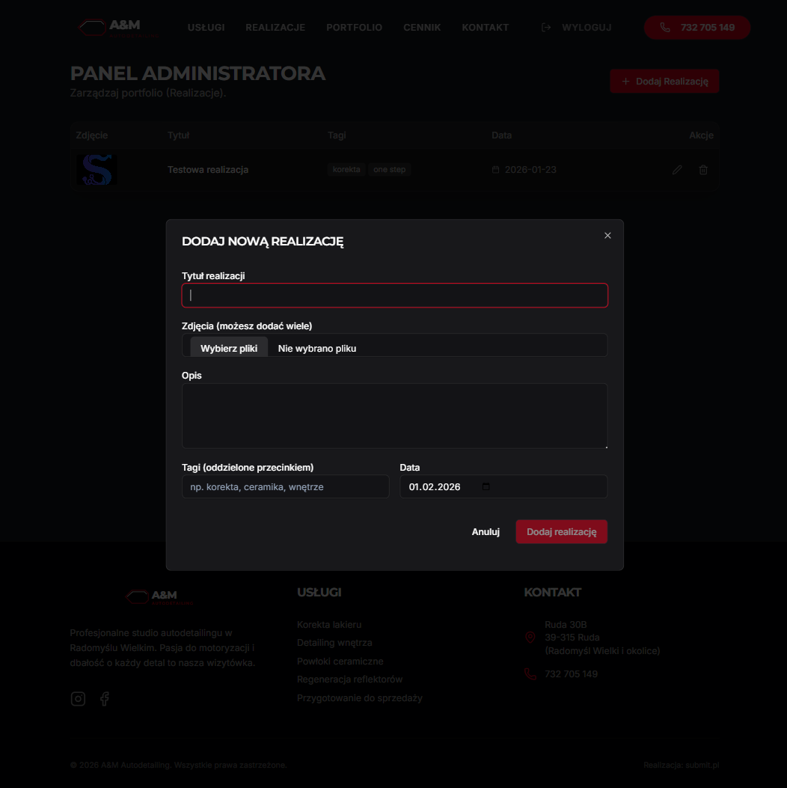Open the calendar picker in Data field
787x788 pixels.
pos(486,487)
